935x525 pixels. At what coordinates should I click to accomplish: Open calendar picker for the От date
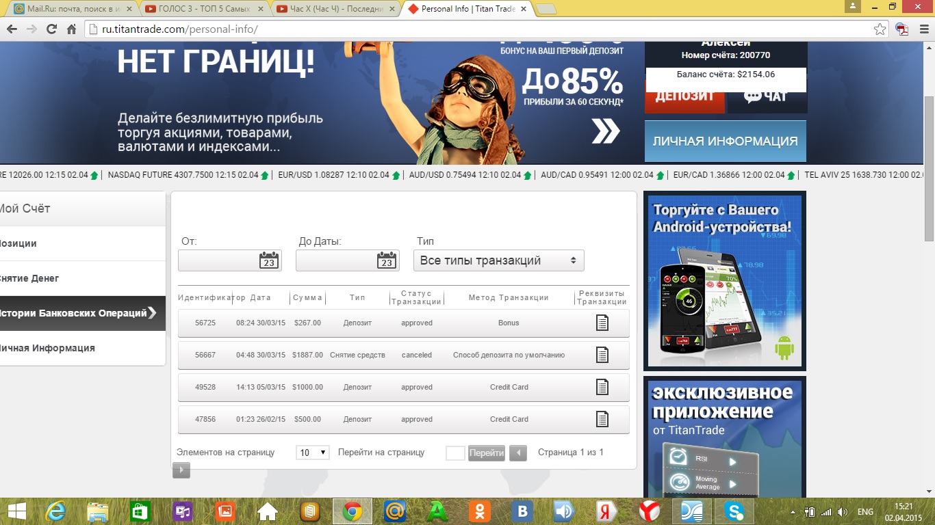[x=269, y=260]
